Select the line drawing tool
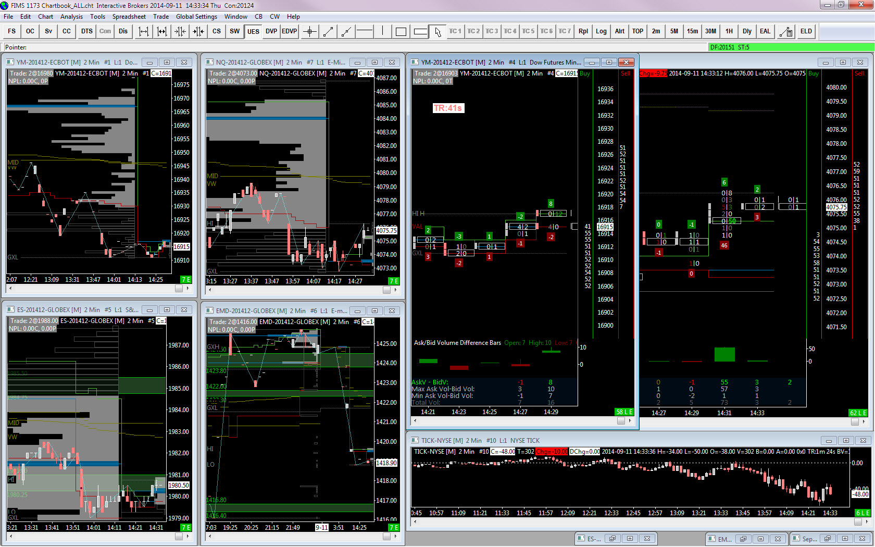Image resolution: width=875 pixels, height=547 pixels. point(328,31)
